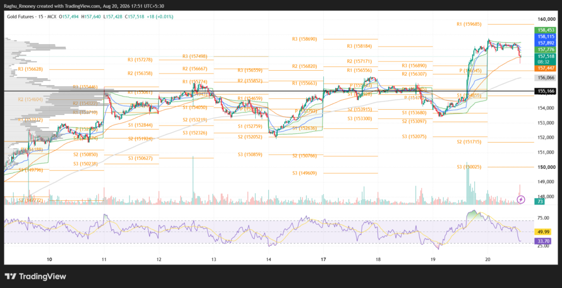Click the R3 (157278) pivot label

click(140, 59)
